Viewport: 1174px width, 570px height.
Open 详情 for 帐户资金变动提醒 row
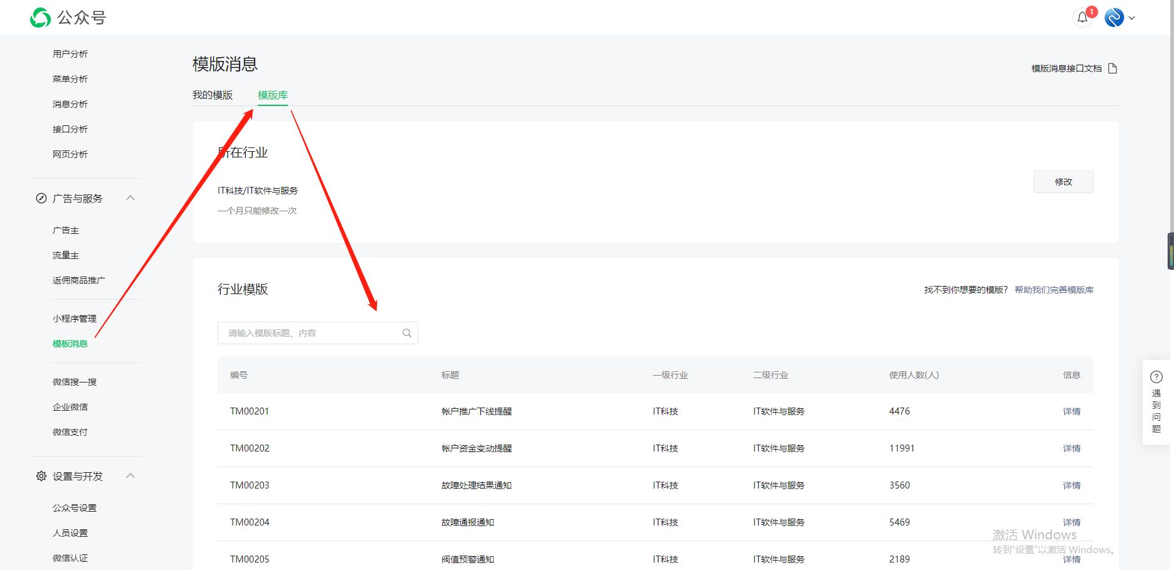1071,448
